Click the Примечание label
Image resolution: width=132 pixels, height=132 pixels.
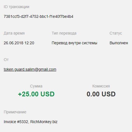(x=15, y=112)
